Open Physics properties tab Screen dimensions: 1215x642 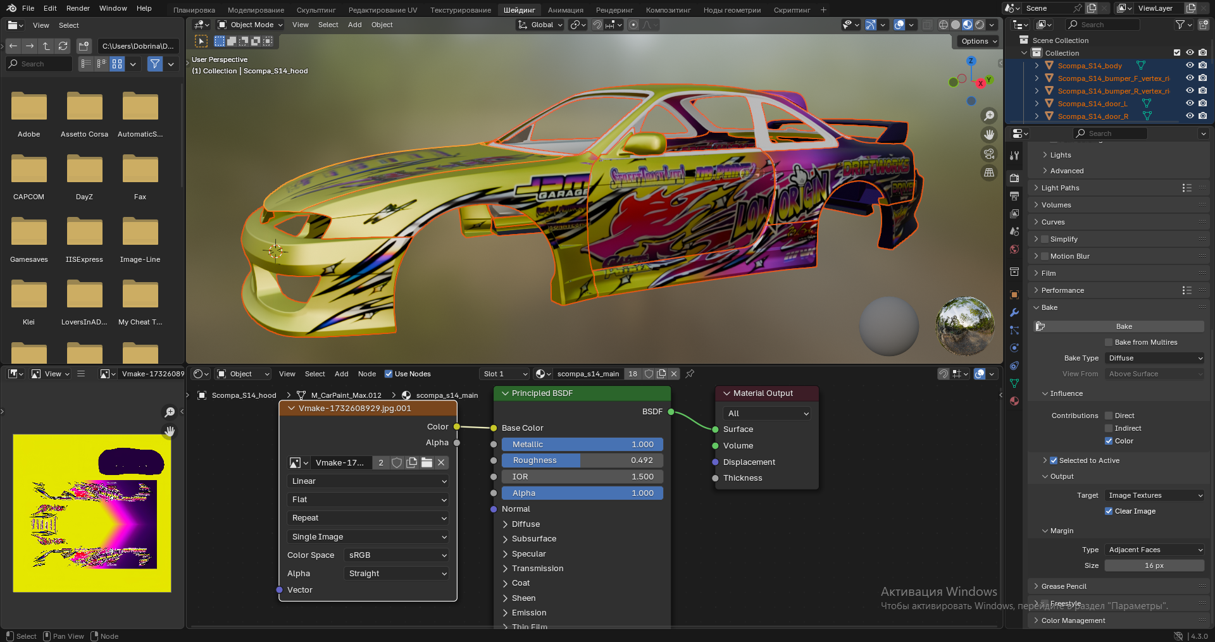pyautogui.click(x=1014, y=348)
